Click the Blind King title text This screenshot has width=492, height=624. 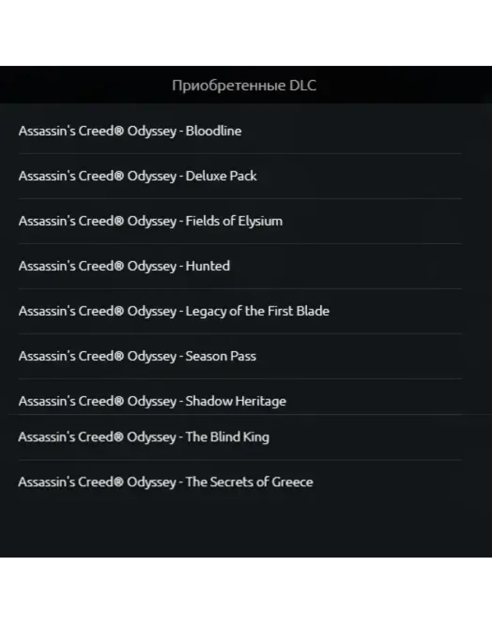227,437
